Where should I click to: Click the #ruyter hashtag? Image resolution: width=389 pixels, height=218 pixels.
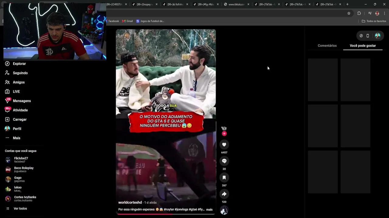click(x=169, y=210)
